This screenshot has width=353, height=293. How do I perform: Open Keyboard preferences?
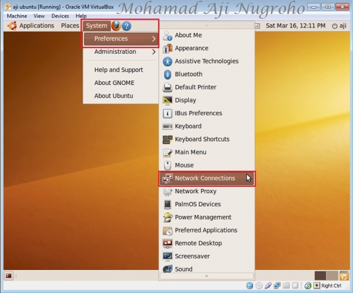click(x=207, y=126)
